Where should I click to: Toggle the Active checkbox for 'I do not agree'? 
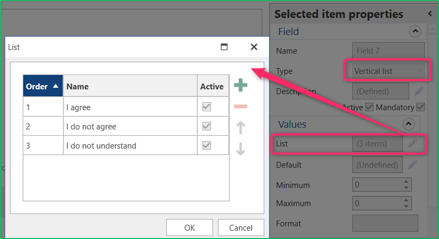(x=207, y=126)
